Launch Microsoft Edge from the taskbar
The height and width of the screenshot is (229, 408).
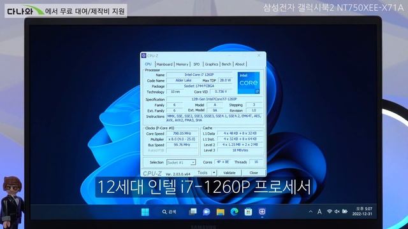point(235,212)
